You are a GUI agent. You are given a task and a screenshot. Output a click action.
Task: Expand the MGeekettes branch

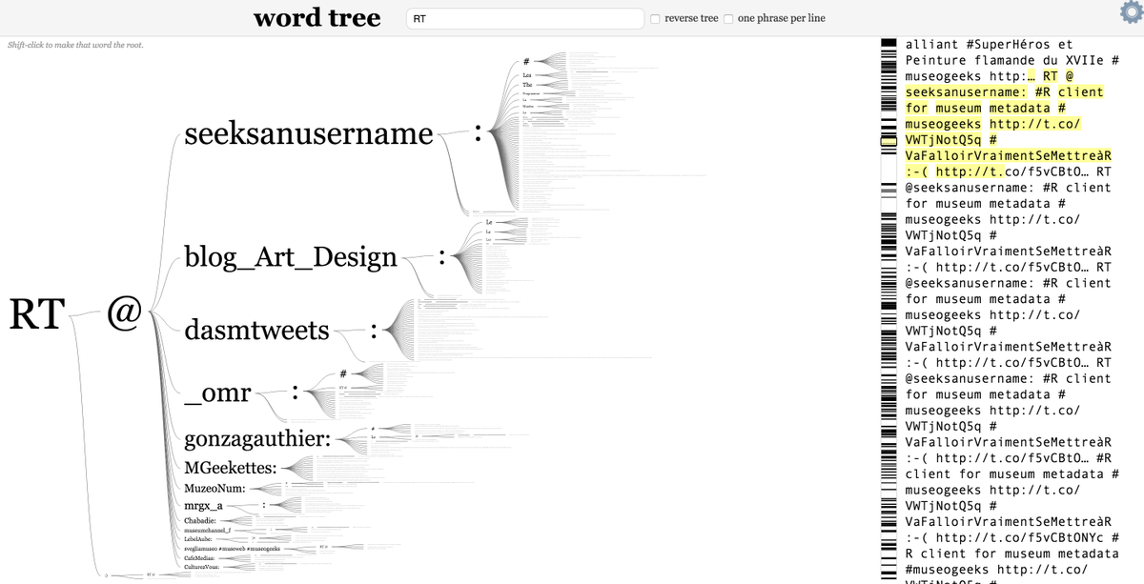click(232, 468)
